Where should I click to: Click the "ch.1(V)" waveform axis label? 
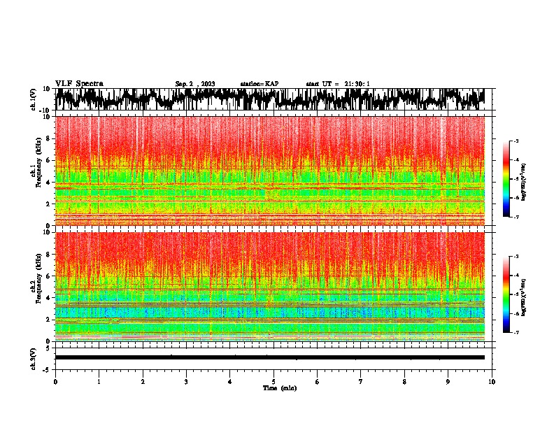click(x=34, y=99)
